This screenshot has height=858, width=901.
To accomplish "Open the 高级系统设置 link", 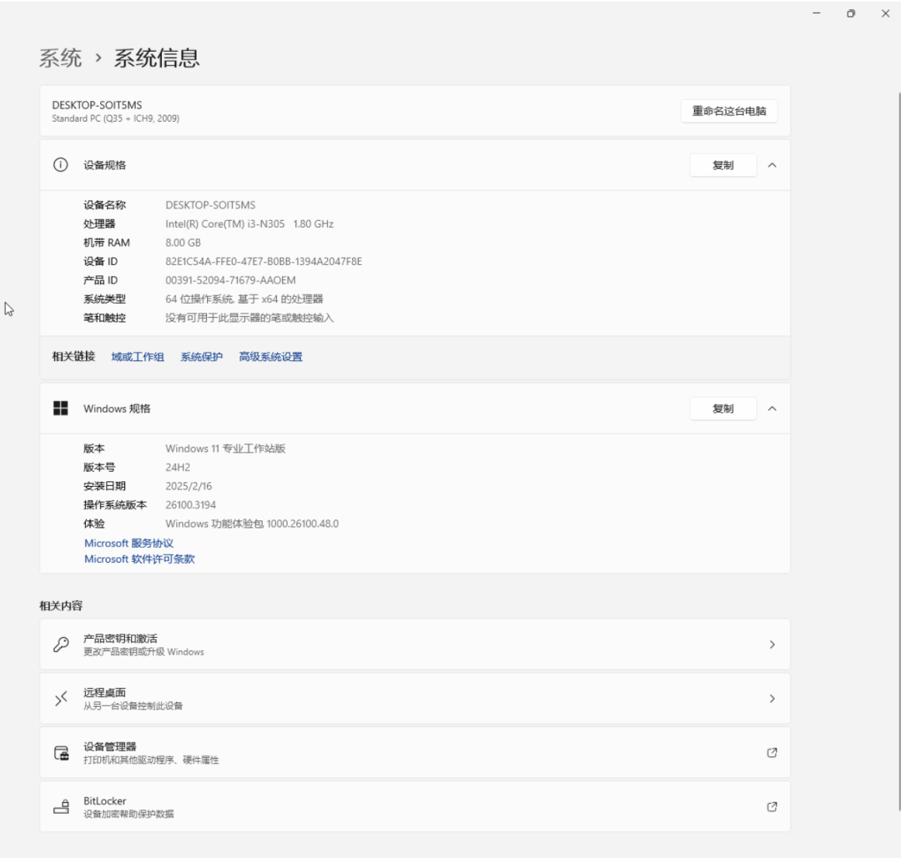I will point(270,357).
